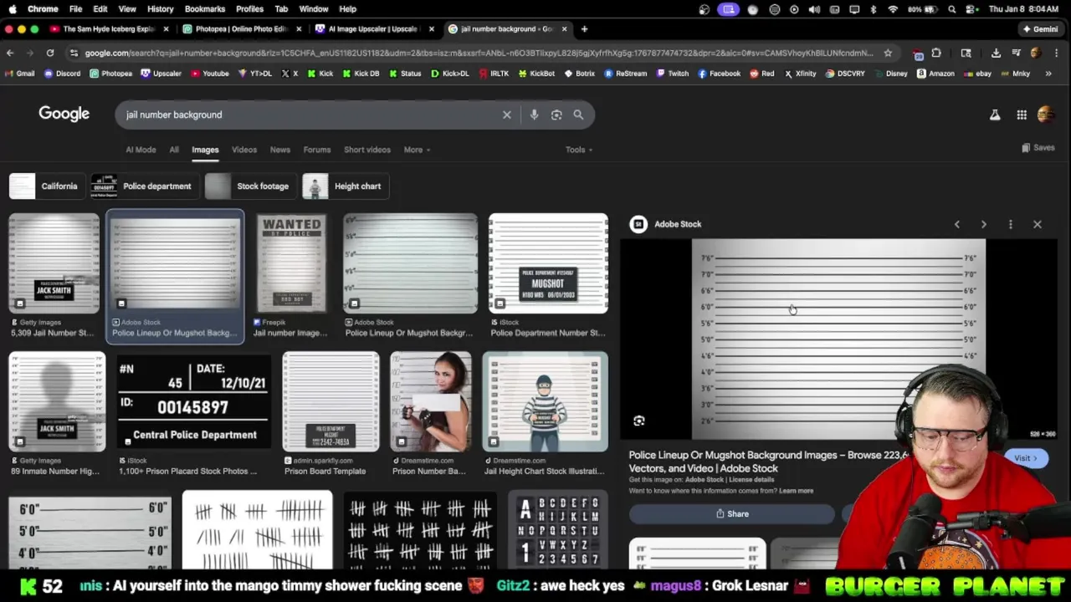Switch to AI Image Upscaler browser tab
The image size is (1071, 602).
coord(372,28)
